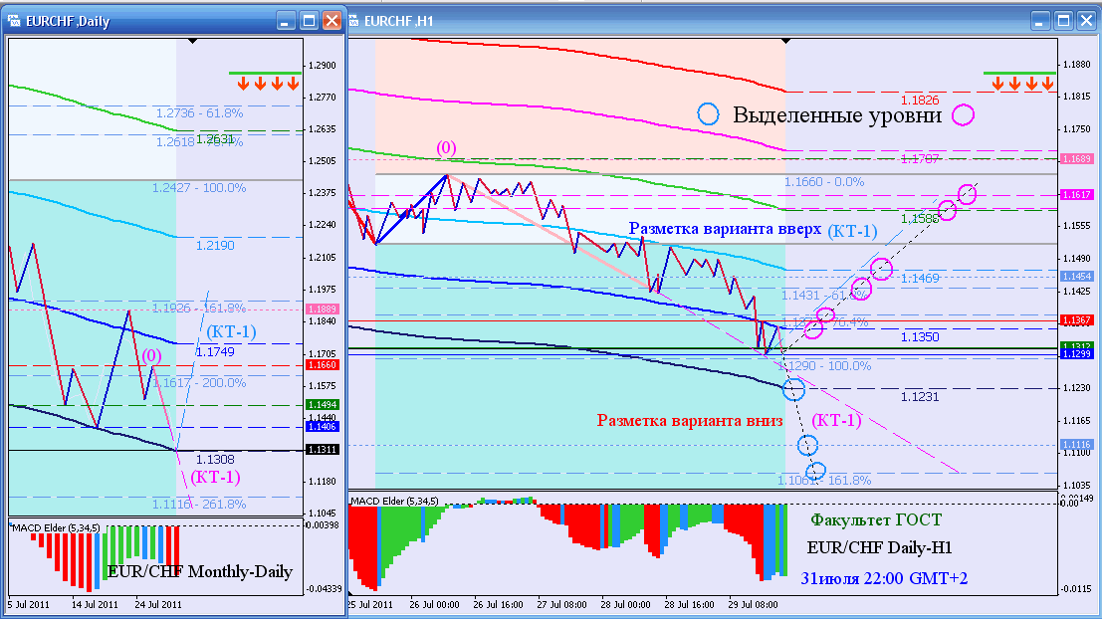Minimize the EURCHF,Daily chart window
This screenshot has width=1102, height=619.
[x=286, y=21]
